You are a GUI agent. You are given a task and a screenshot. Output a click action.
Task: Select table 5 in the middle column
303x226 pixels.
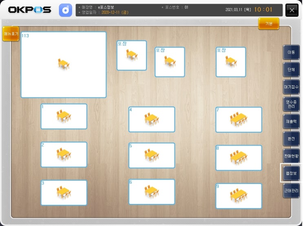tap(152, 155)
